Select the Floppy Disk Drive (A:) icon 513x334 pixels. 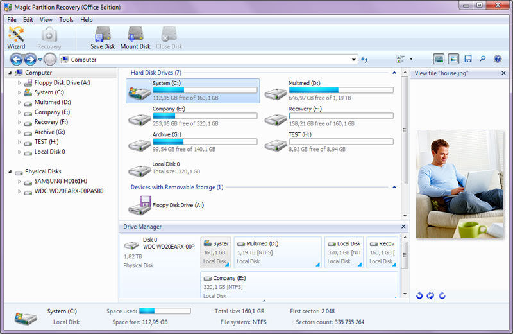pyautogui.click(x=140, y=205)
